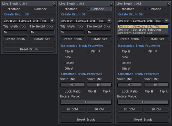The height and width of the screenshot is (126, 172).
Task: Open dropdown arrow in leftmost panel
Action: click(52, 21)
